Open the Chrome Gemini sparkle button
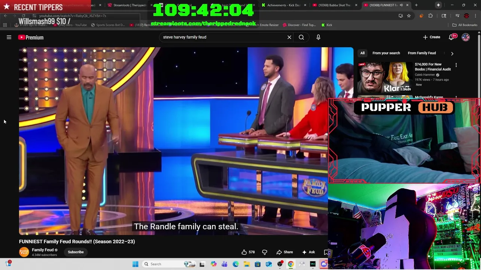This screenshot has height=270, width=481. point(438,5)
